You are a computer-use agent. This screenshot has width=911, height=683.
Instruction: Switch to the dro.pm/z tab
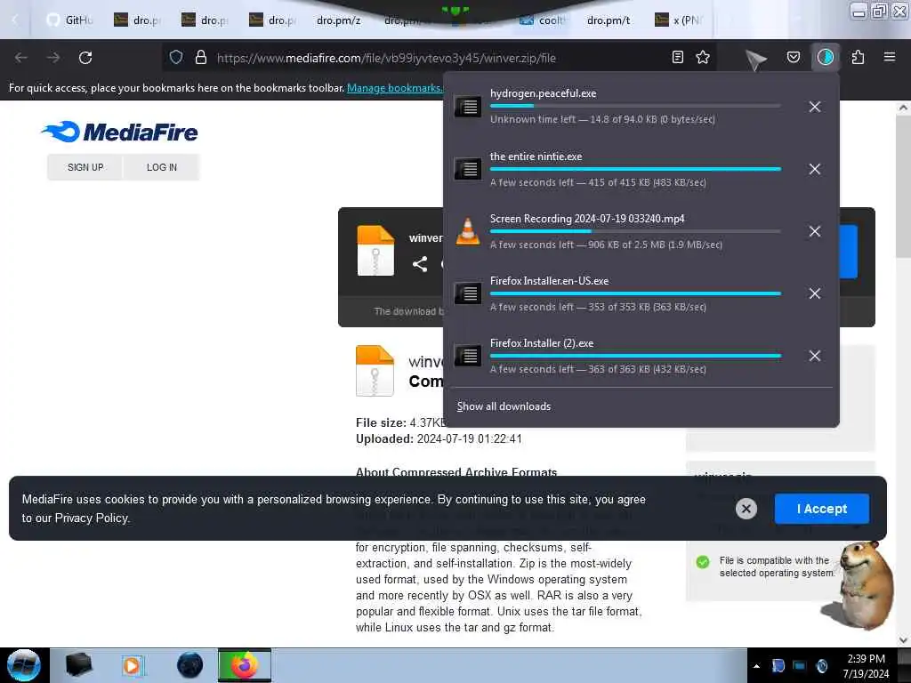click(339, 20)
